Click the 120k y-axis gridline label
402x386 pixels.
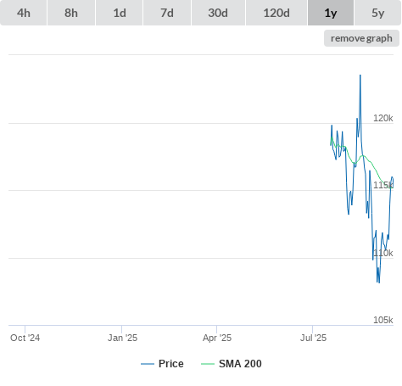(x=383, y=118)
